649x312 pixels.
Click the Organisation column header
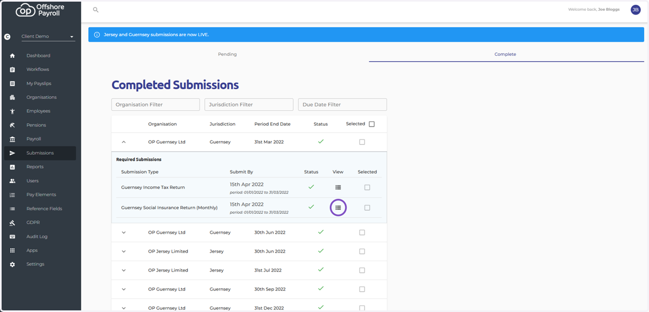pos(162,124)
